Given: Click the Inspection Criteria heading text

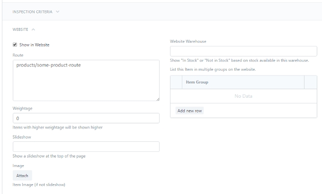Looking at the screenshot, I should 32,12.
